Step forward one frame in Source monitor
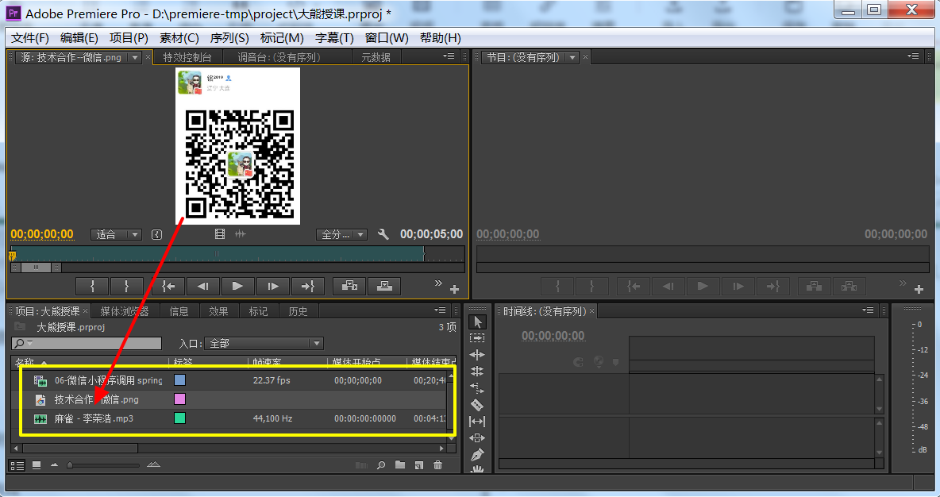 (x=273, y=287)
